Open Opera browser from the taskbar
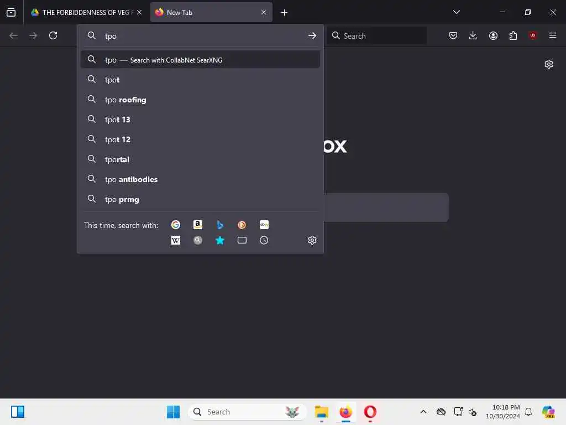Image resolution: width=566 pixels, height=425 pixels. [x=370, y=412]
